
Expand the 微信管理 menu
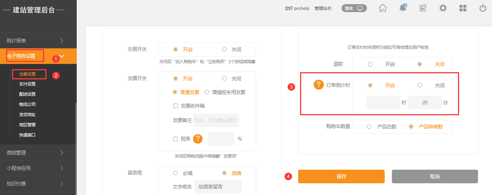(38, 153)
